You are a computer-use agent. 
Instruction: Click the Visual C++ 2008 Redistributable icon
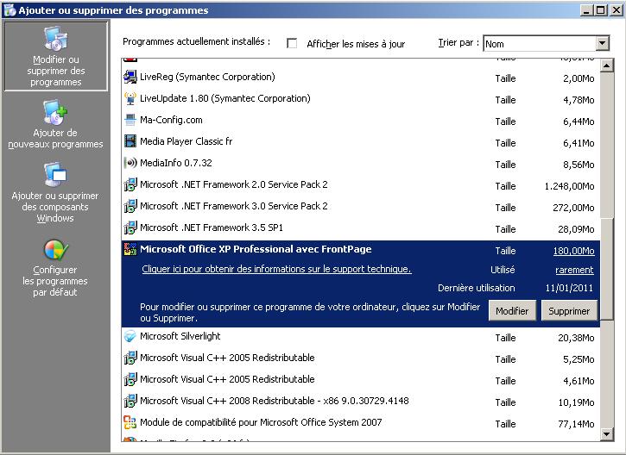coord(130,401)
